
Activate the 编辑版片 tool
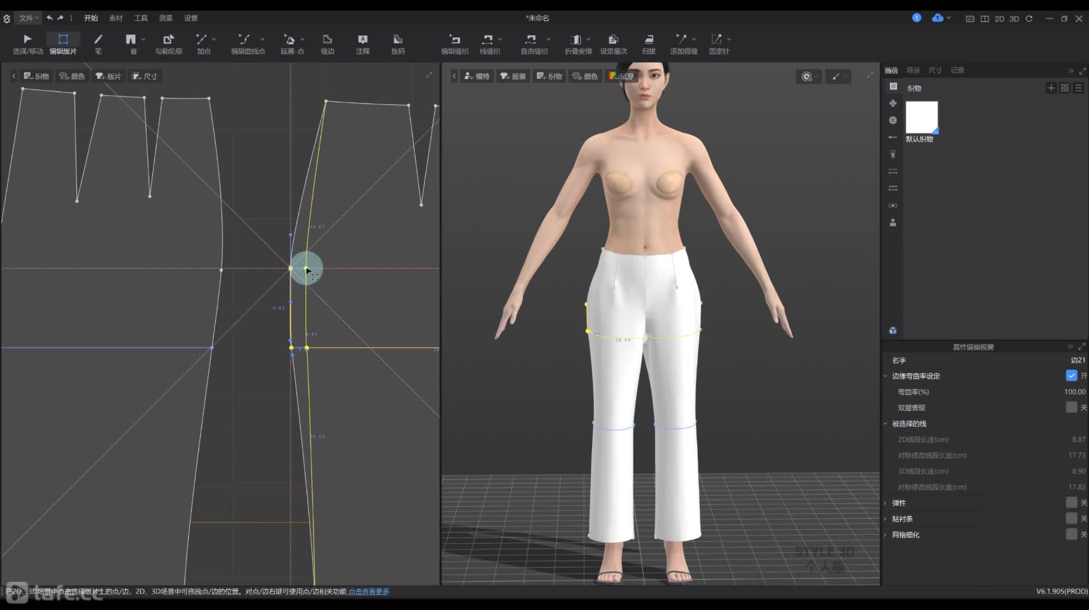click(63, 43)
